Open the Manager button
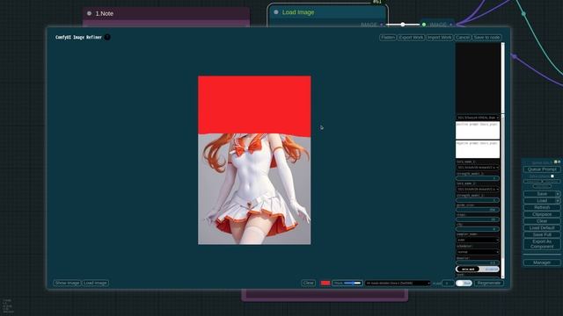This screenshot has height=316, width=563. point(542,262)
